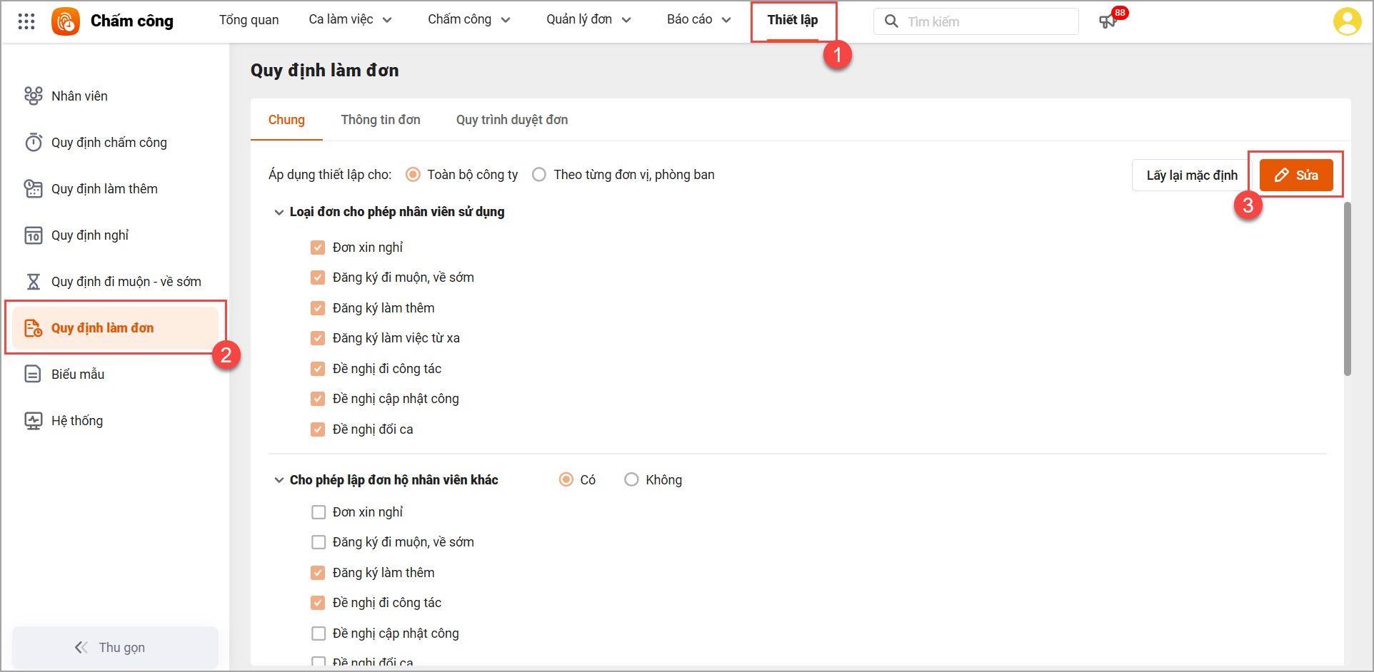Viewport: 1374px width, 672px height.
Task: Open Quy định chấm công page
Action: tap(115, 143)
